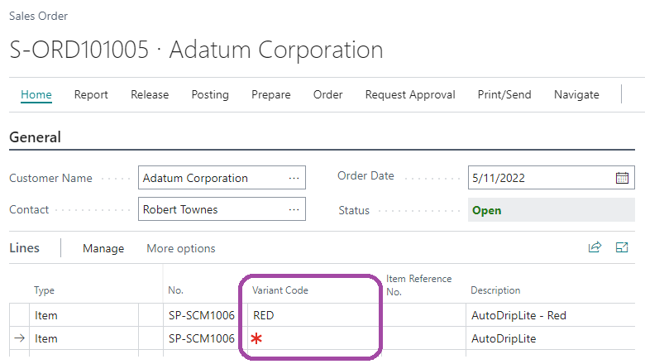Open the Prepare menu
This screenshot has height=364, width=645.
coord(271,95)
